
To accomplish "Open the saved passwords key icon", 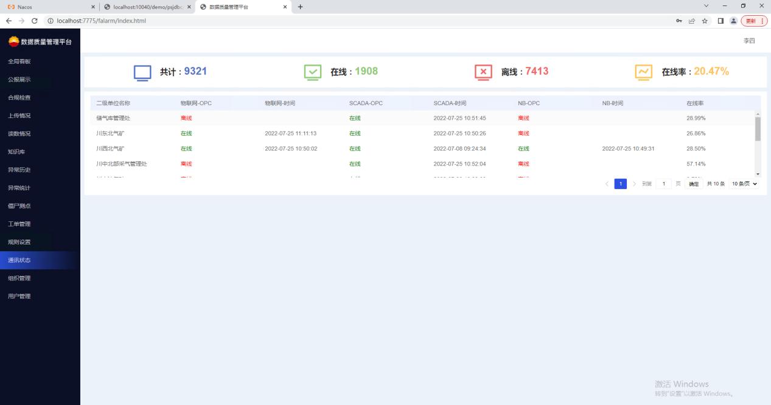I will pos(679,21).
